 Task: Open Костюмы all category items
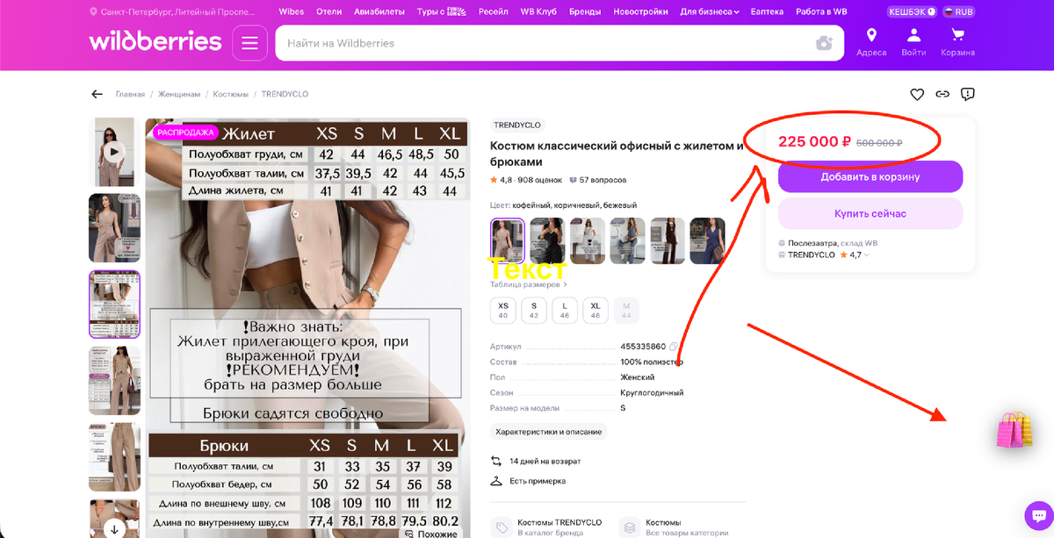[675, 527]
